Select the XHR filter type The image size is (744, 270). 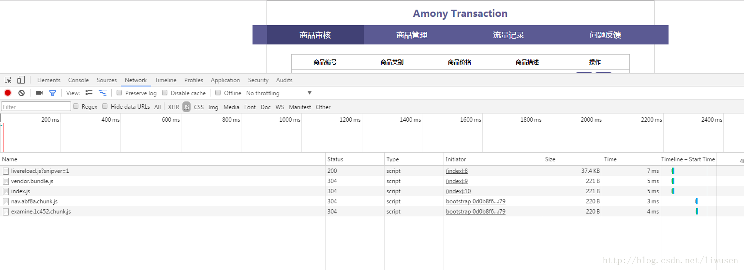[x=173, y=107]
